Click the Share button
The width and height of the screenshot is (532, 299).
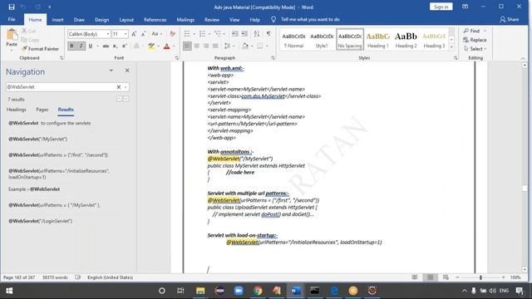click(x=510, y=20)
